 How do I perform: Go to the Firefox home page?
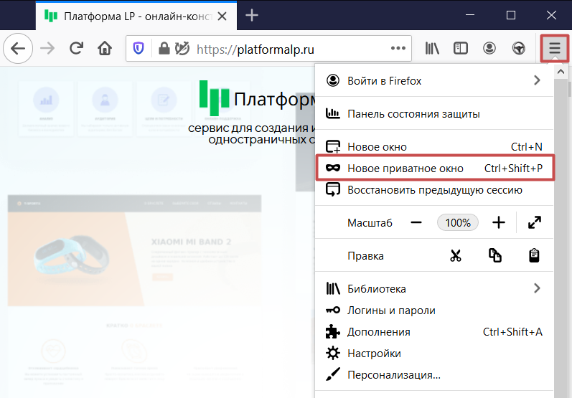pos(105,49)
